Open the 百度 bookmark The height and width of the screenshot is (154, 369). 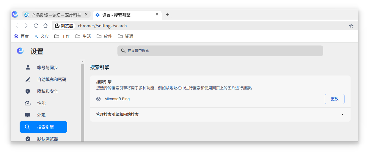(22, 36)
